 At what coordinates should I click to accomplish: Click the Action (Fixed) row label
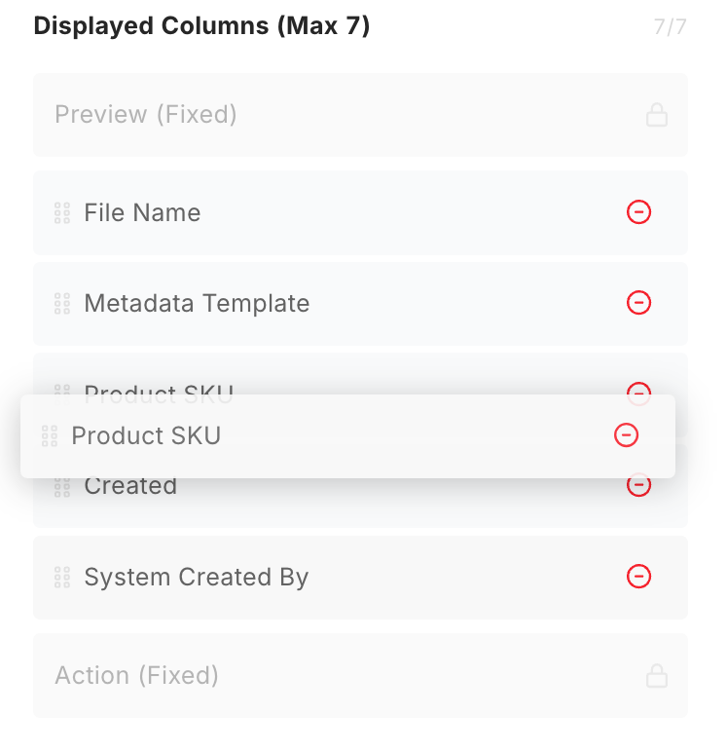136,676
